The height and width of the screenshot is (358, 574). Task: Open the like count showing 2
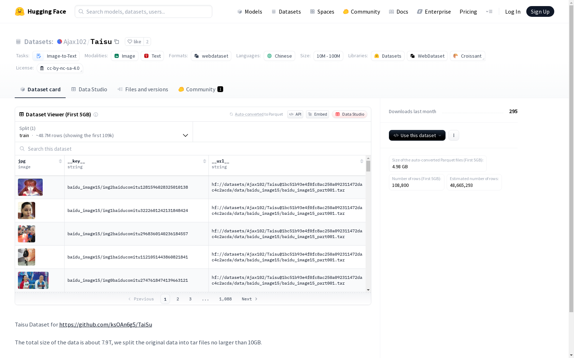(x=147, y=42)
